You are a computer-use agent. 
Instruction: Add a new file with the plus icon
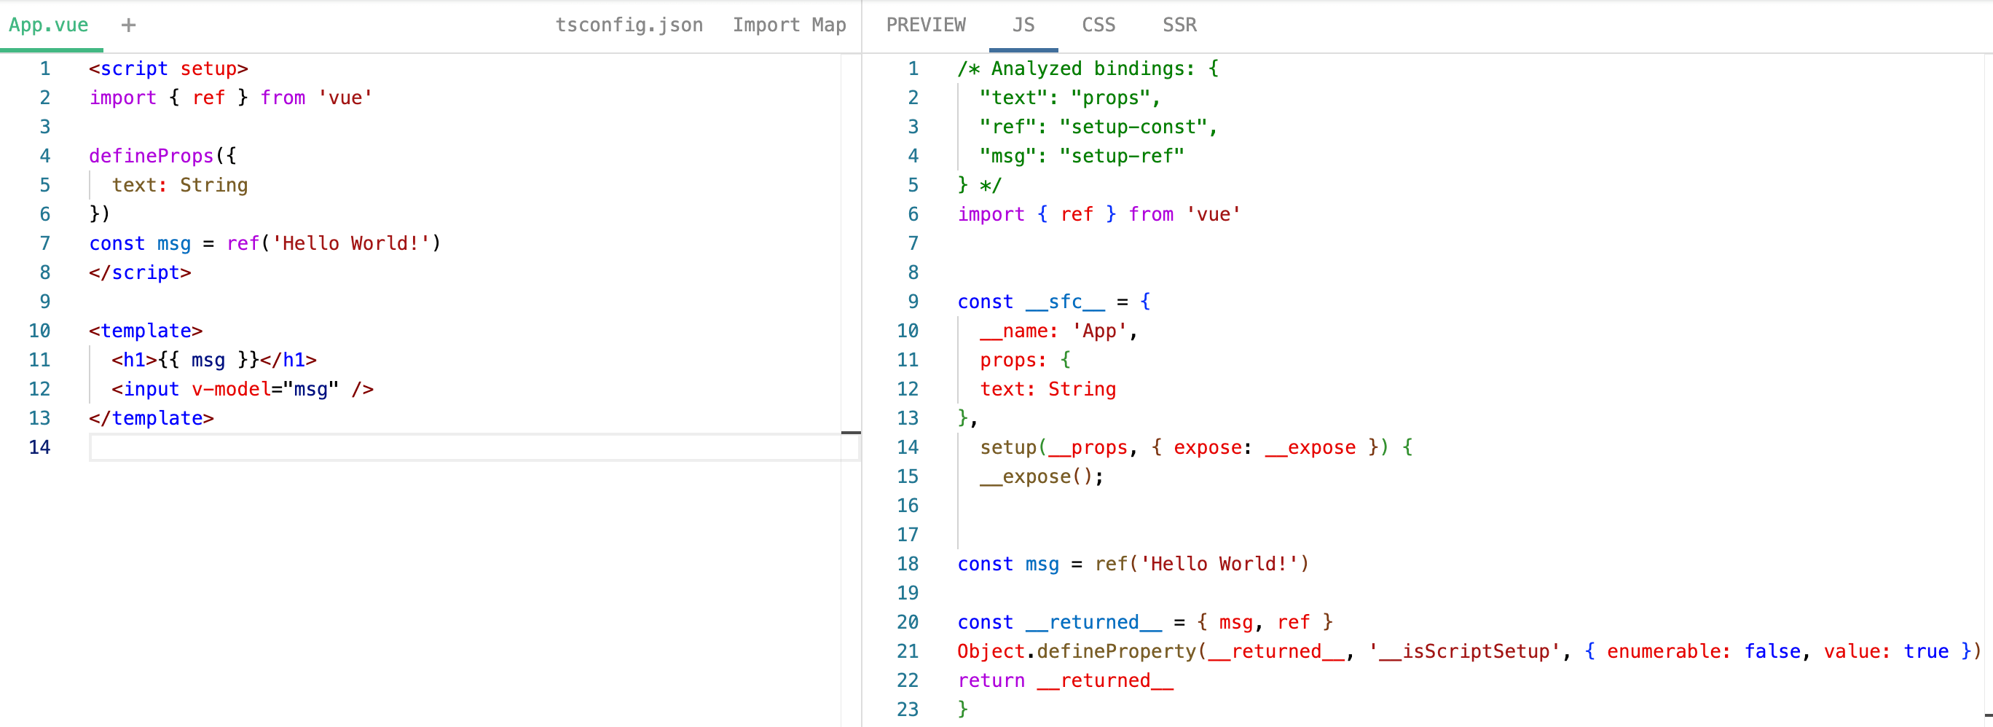[127, 24]
